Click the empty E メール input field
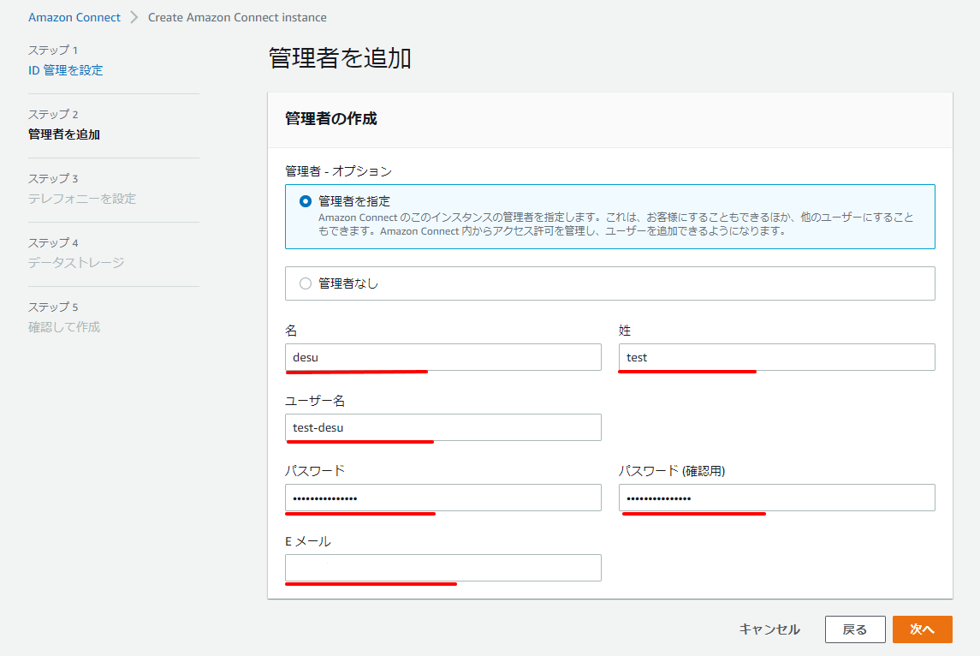The height and width of the screenshot is (656, 980). 442,568
